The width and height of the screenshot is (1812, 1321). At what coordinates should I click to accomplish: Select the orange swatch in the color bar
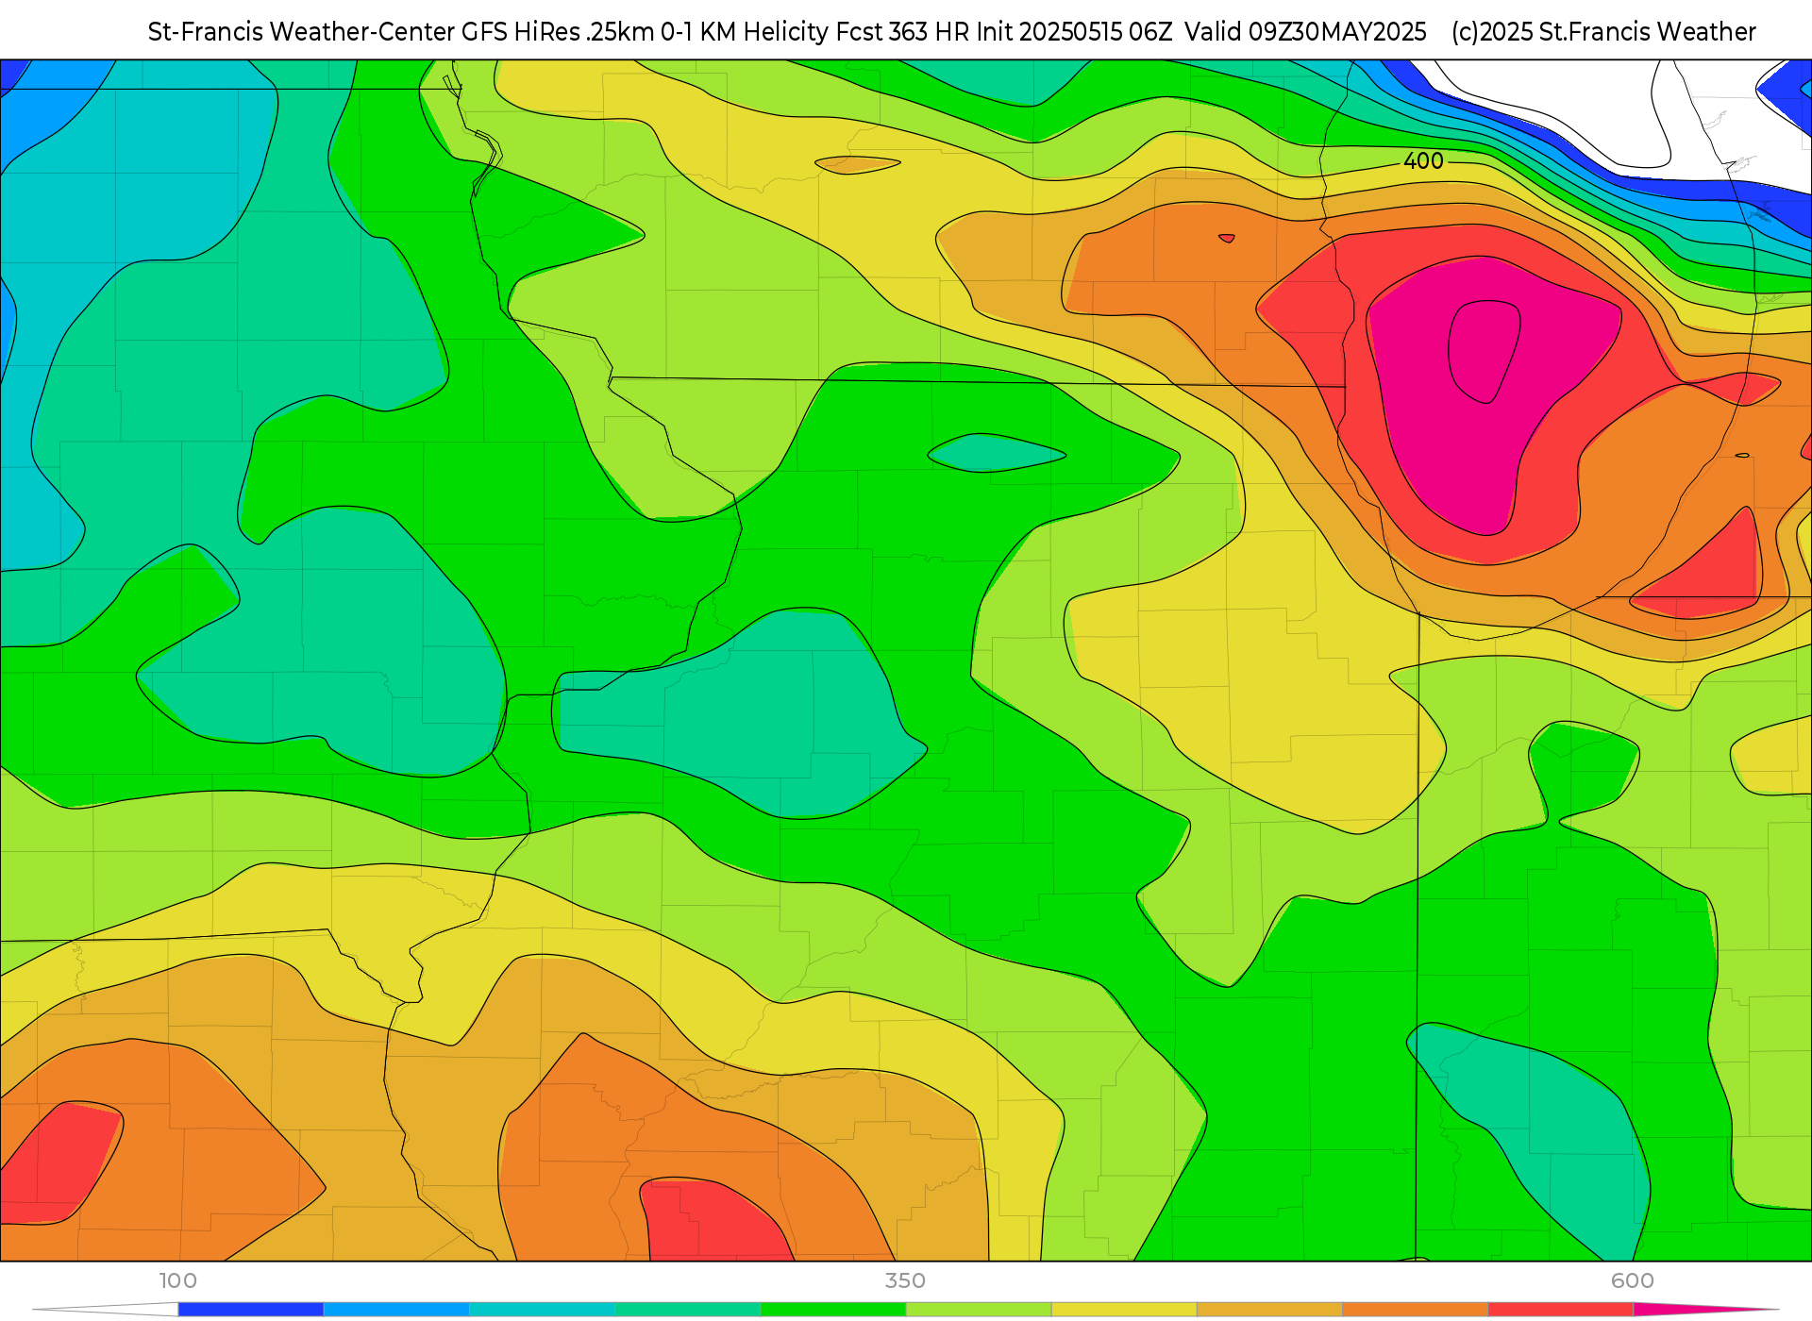coord(1415,1310)
